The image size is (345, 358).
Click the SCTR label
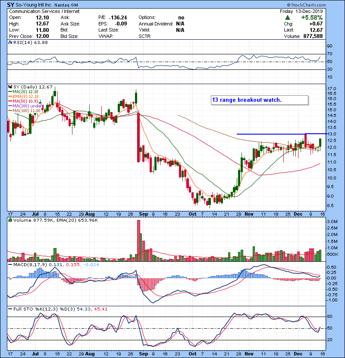click(145, 36)
